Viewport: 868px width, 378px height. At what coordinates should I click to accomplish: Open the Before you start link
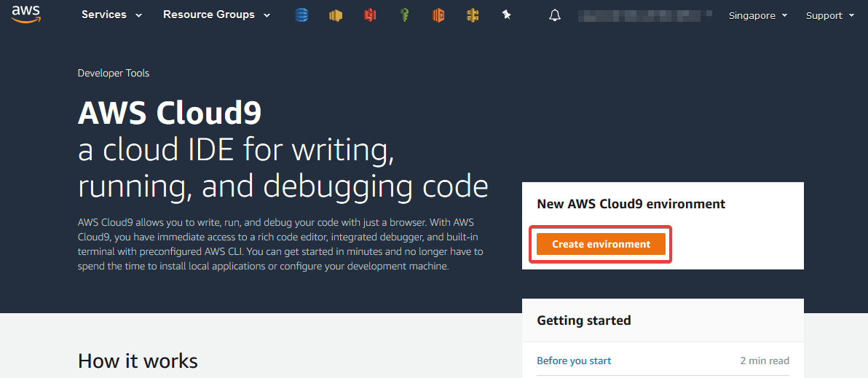[574, 361]
